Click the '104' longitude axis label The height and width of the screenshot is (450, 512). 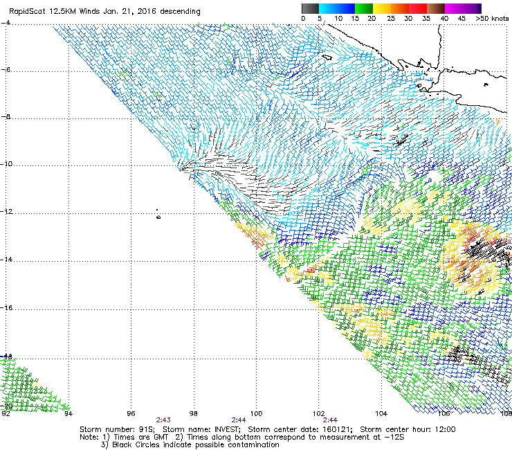click(381, 414)
